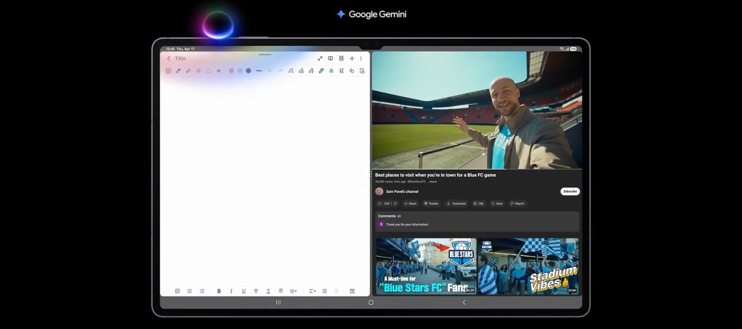Select the lasso selection tool
The height and width of the screenshot is (329, 742).
[209, 71]
